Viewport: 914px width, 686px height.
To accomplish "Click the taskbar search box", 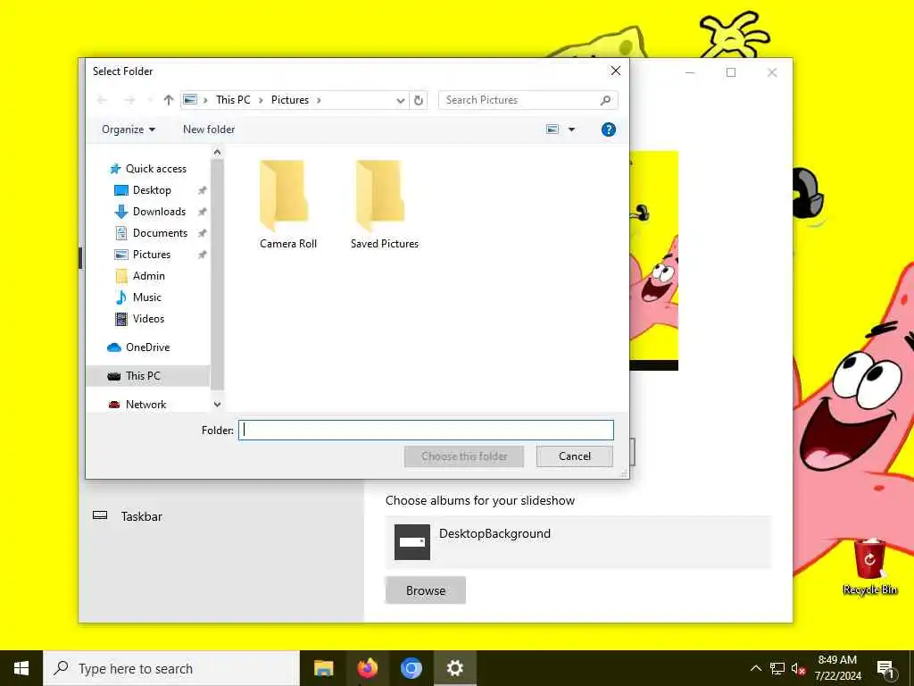I will (171, 668).
